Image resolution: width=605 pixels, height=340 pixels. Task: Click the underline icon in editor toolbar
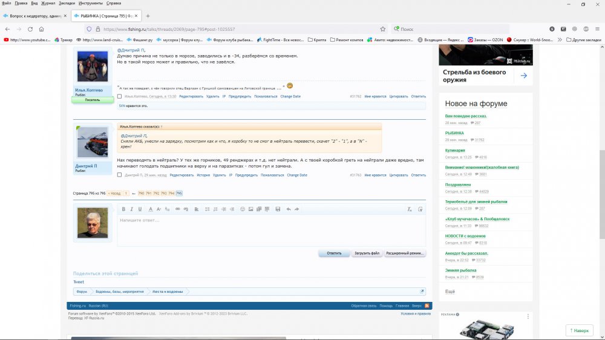pyautogui.click(x=140, y=209)
